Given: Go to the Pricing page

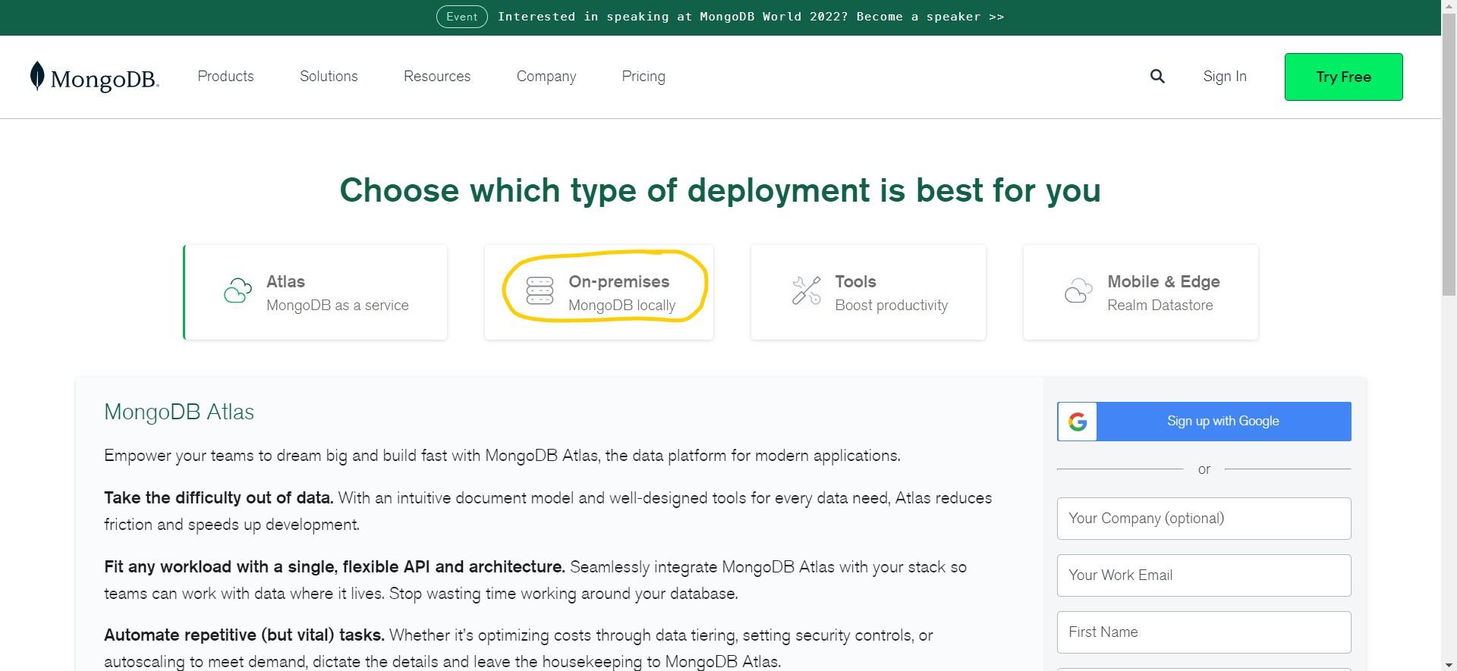Looking at the screenshot, I should tap(644, 77).
